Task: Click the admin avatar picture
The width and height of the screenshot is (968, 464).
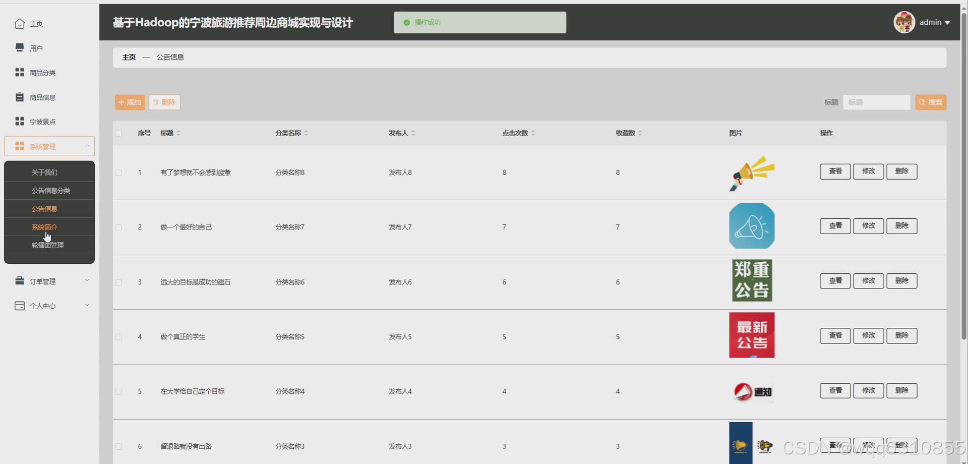Action: coord(904,22)
